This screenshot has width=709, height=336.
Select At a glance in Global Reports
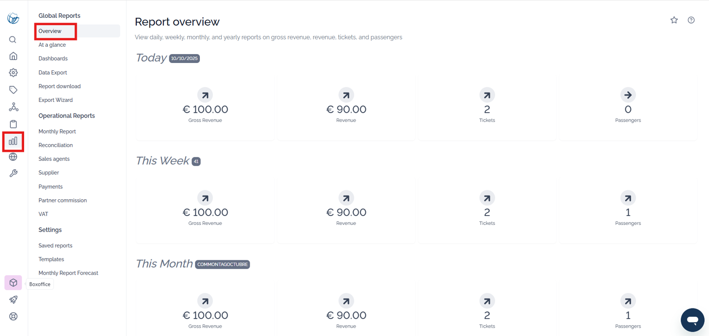coord(52,45)
